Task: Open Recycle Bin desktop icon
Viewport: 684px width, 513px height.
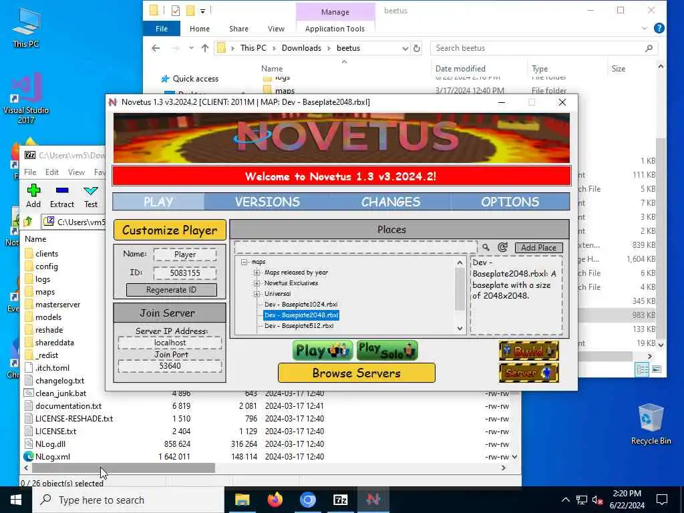Action: [651, 424]
